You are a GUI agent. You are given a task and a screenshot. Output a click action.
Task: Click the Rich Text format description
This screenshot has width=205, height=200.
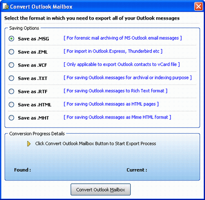pos(115,91)
